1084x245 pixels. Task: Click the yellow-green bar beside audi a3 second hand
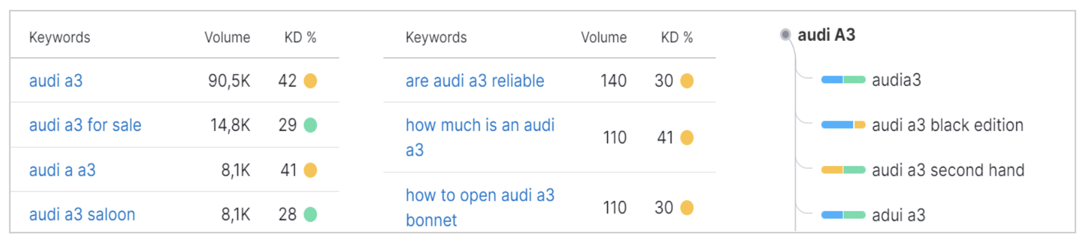[843, 170]
